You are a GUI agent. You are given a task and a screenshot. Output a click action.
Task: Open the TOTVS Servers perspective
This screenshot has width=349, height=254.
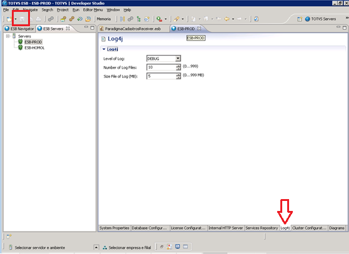point(321,19)
